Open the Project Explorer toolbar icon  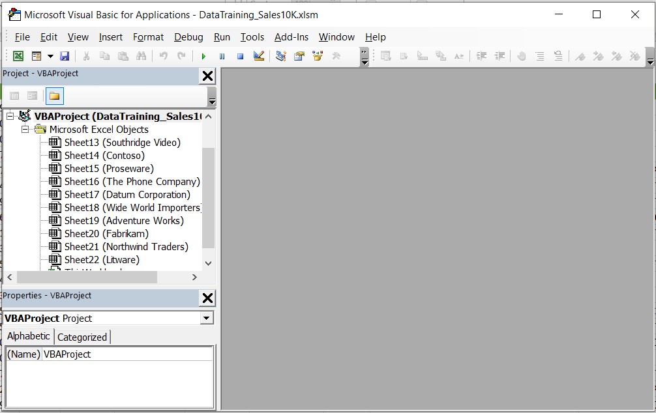pyautogui.click(x=281, y=56)
